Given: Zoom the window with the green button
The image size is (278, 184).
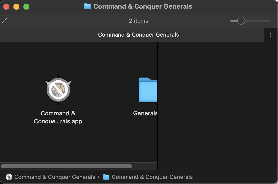Looking at the screenshot, I should pos(26,7).
